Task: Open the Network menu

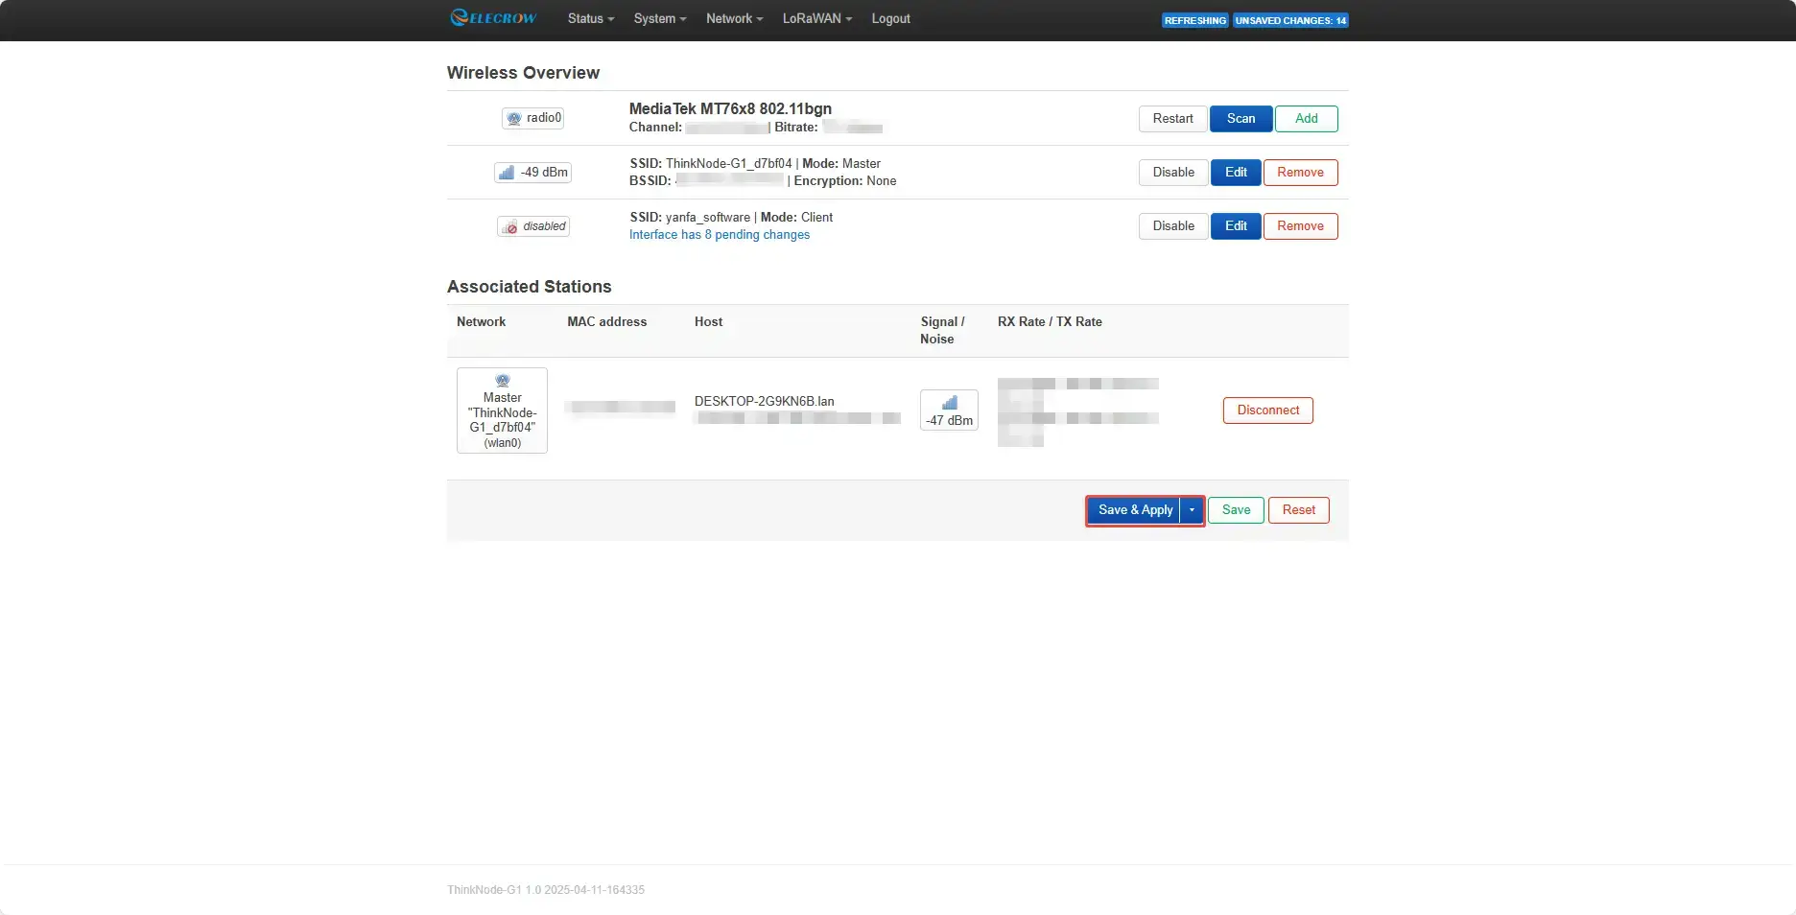Action: point(734,18)
